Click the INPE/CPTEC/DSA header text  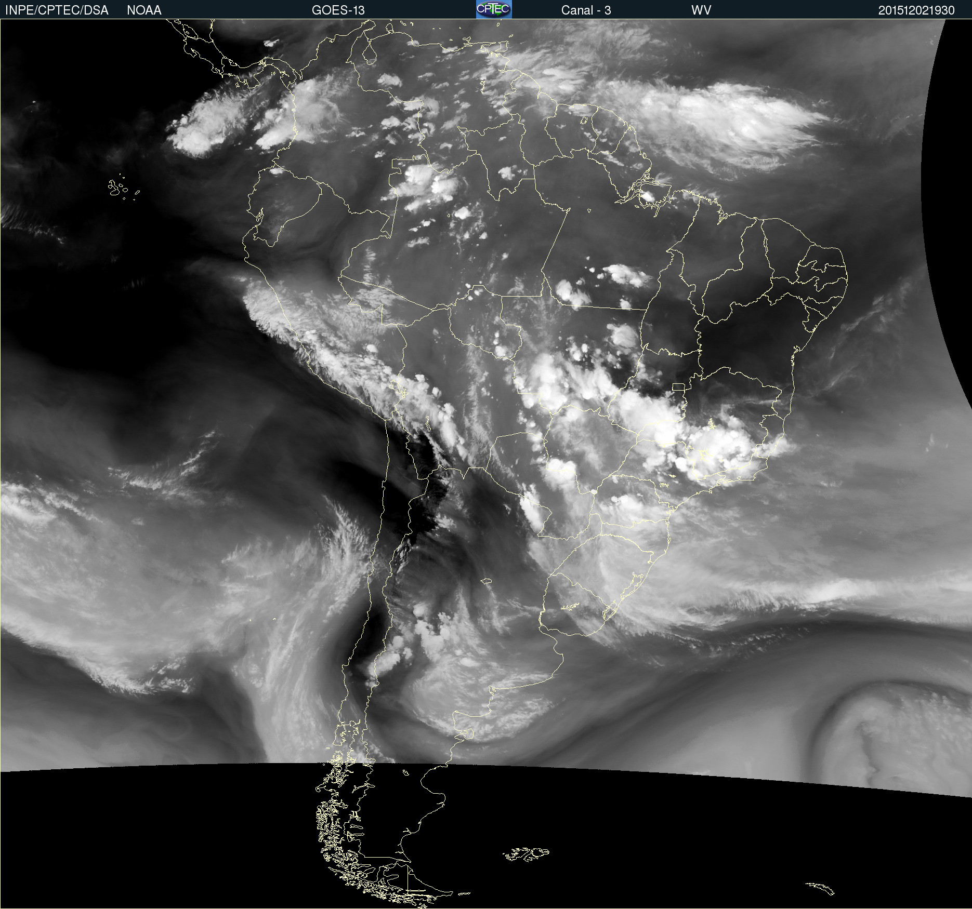tap(57, 10)
